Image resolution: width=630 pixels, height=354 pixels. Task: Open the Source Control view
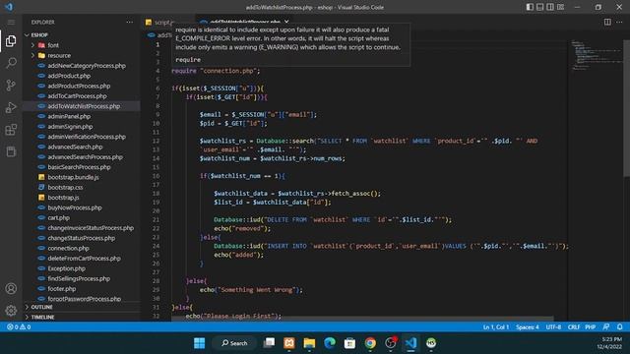click(11, 86)
